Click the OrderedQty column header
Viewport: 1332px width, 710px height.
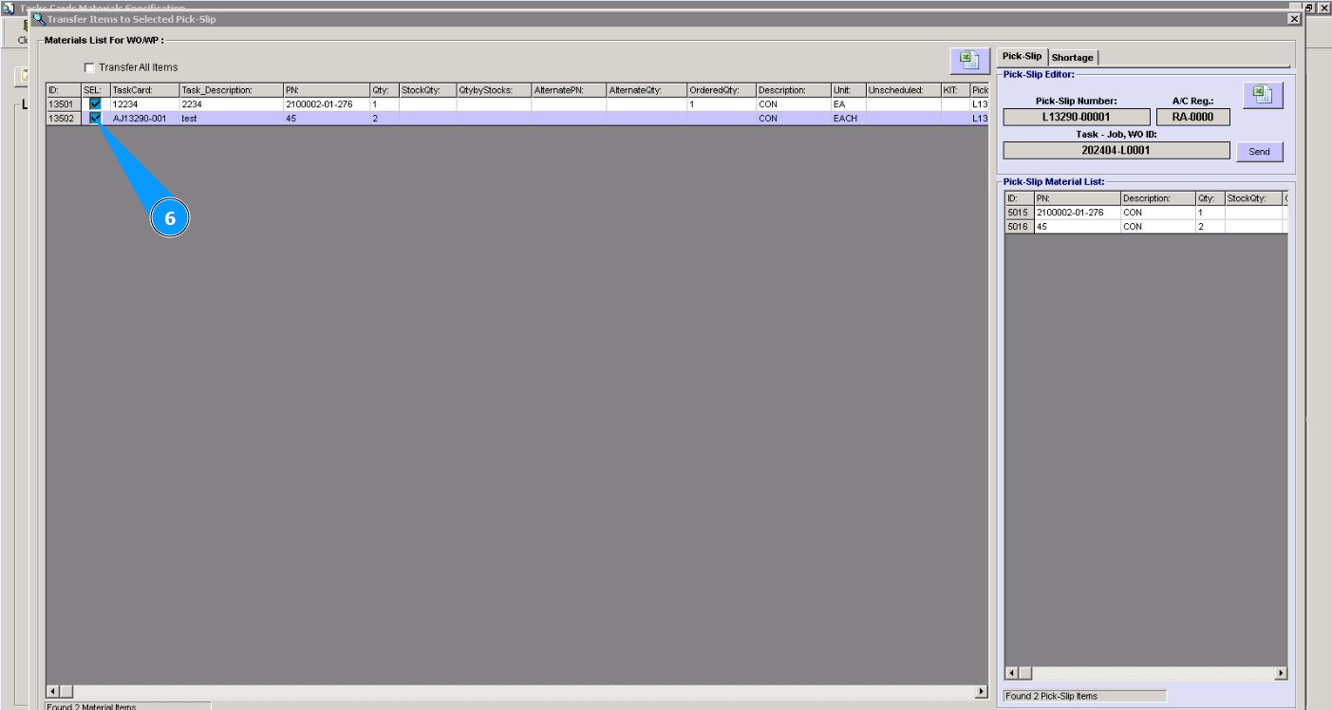721,90
